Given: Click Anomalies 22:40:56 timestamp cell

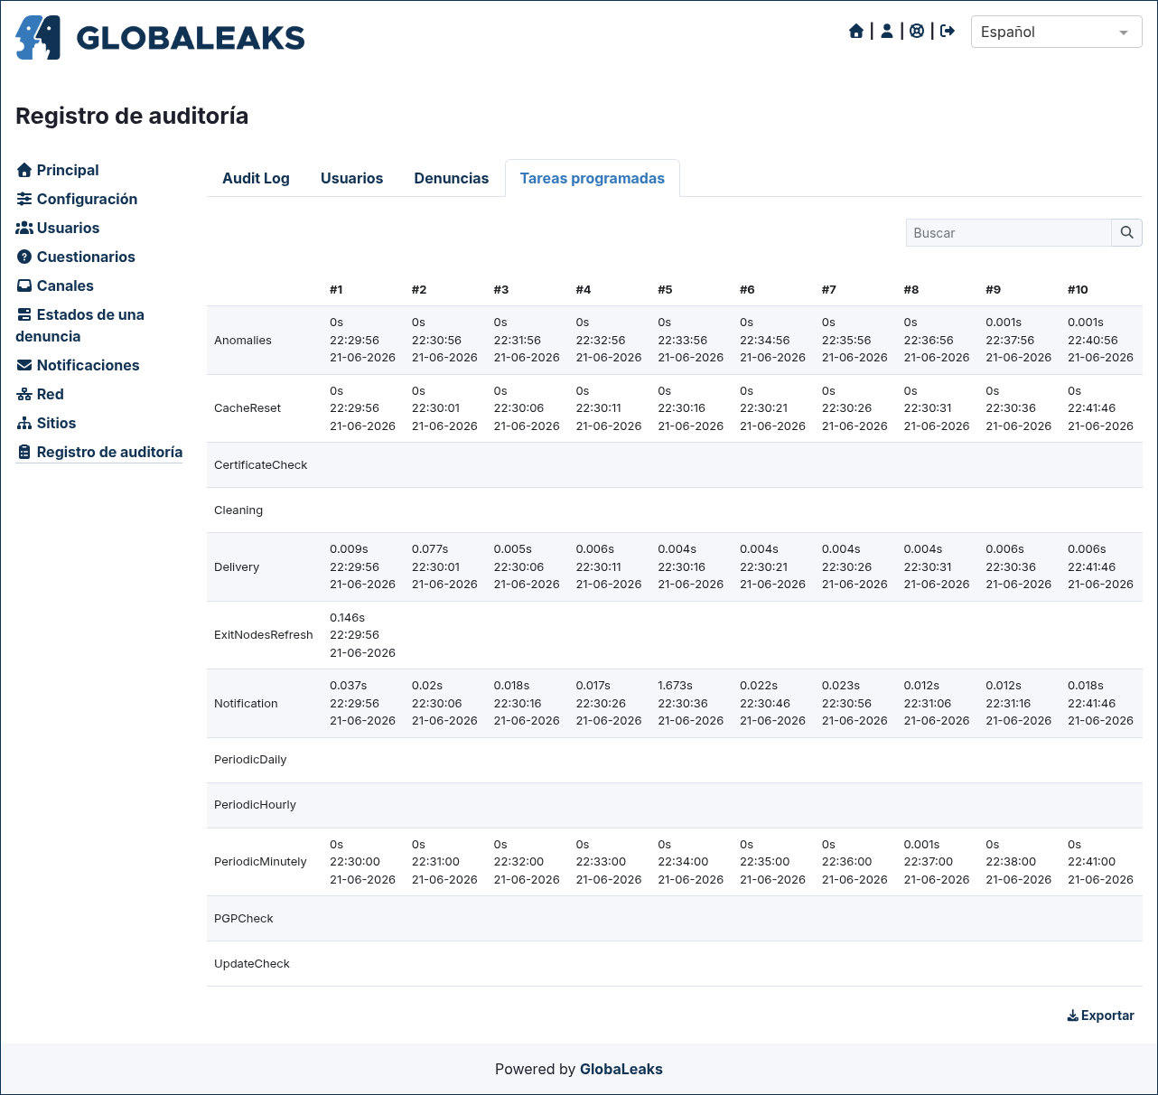Looking at the screenshot, I should (1092, 340).
